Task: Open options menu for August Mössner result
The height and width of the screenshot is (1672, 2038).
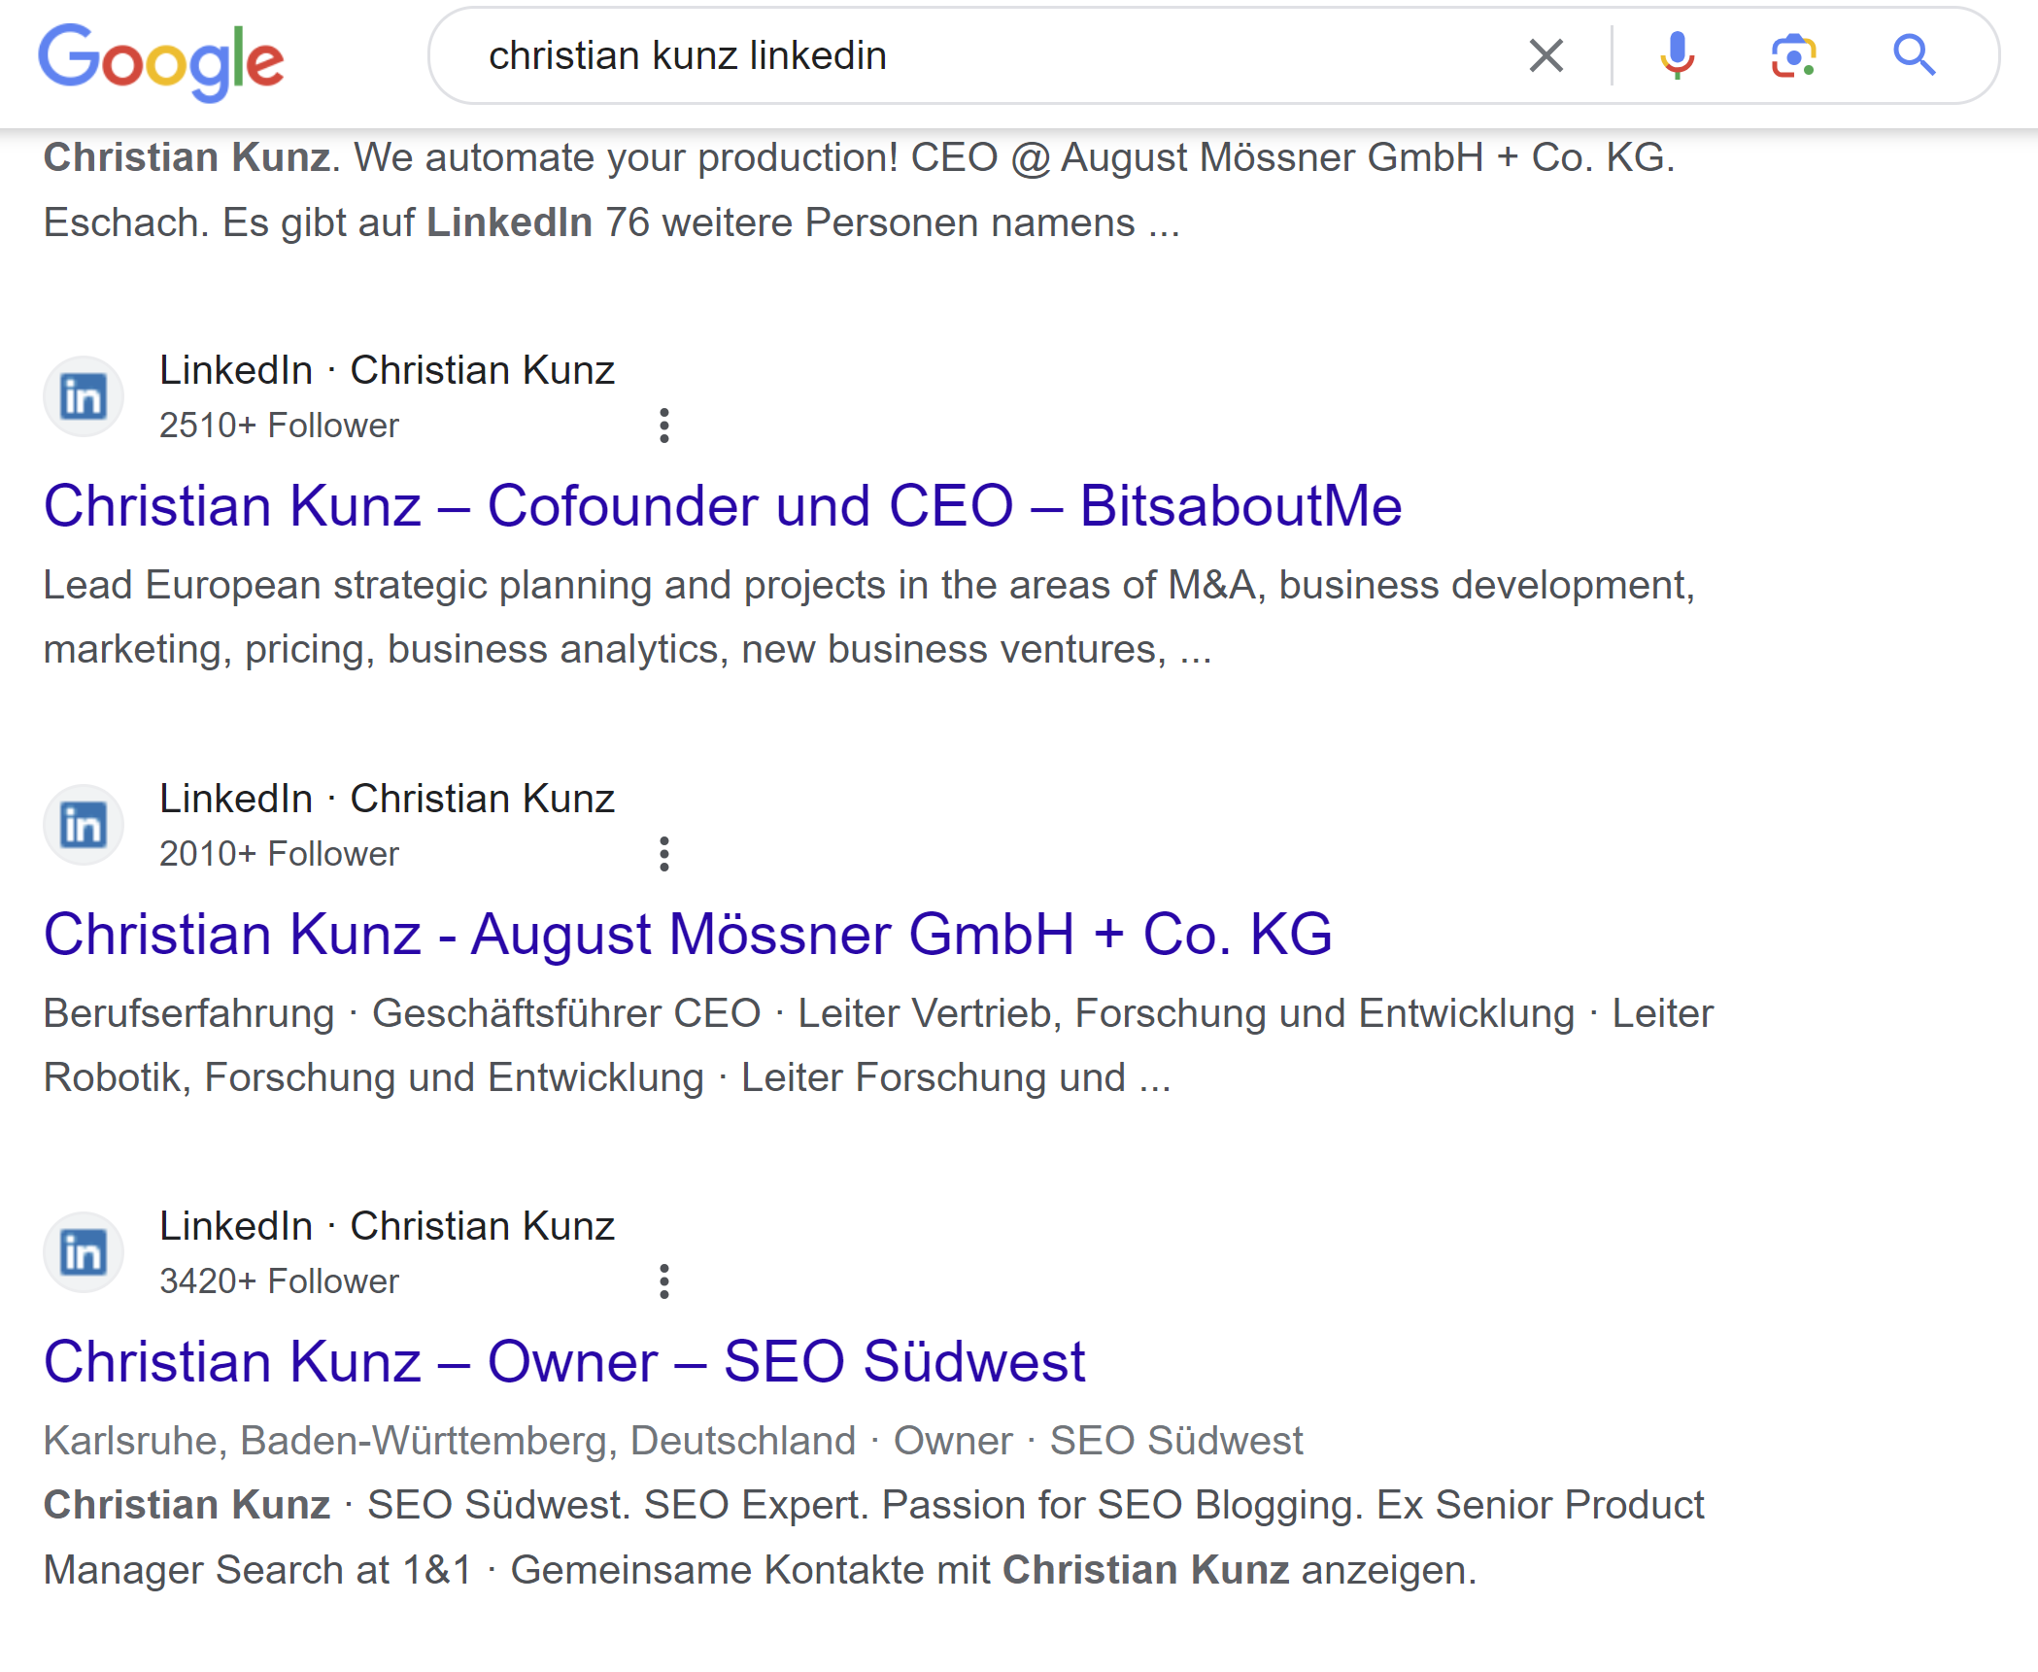Action: tap(664, 853)
